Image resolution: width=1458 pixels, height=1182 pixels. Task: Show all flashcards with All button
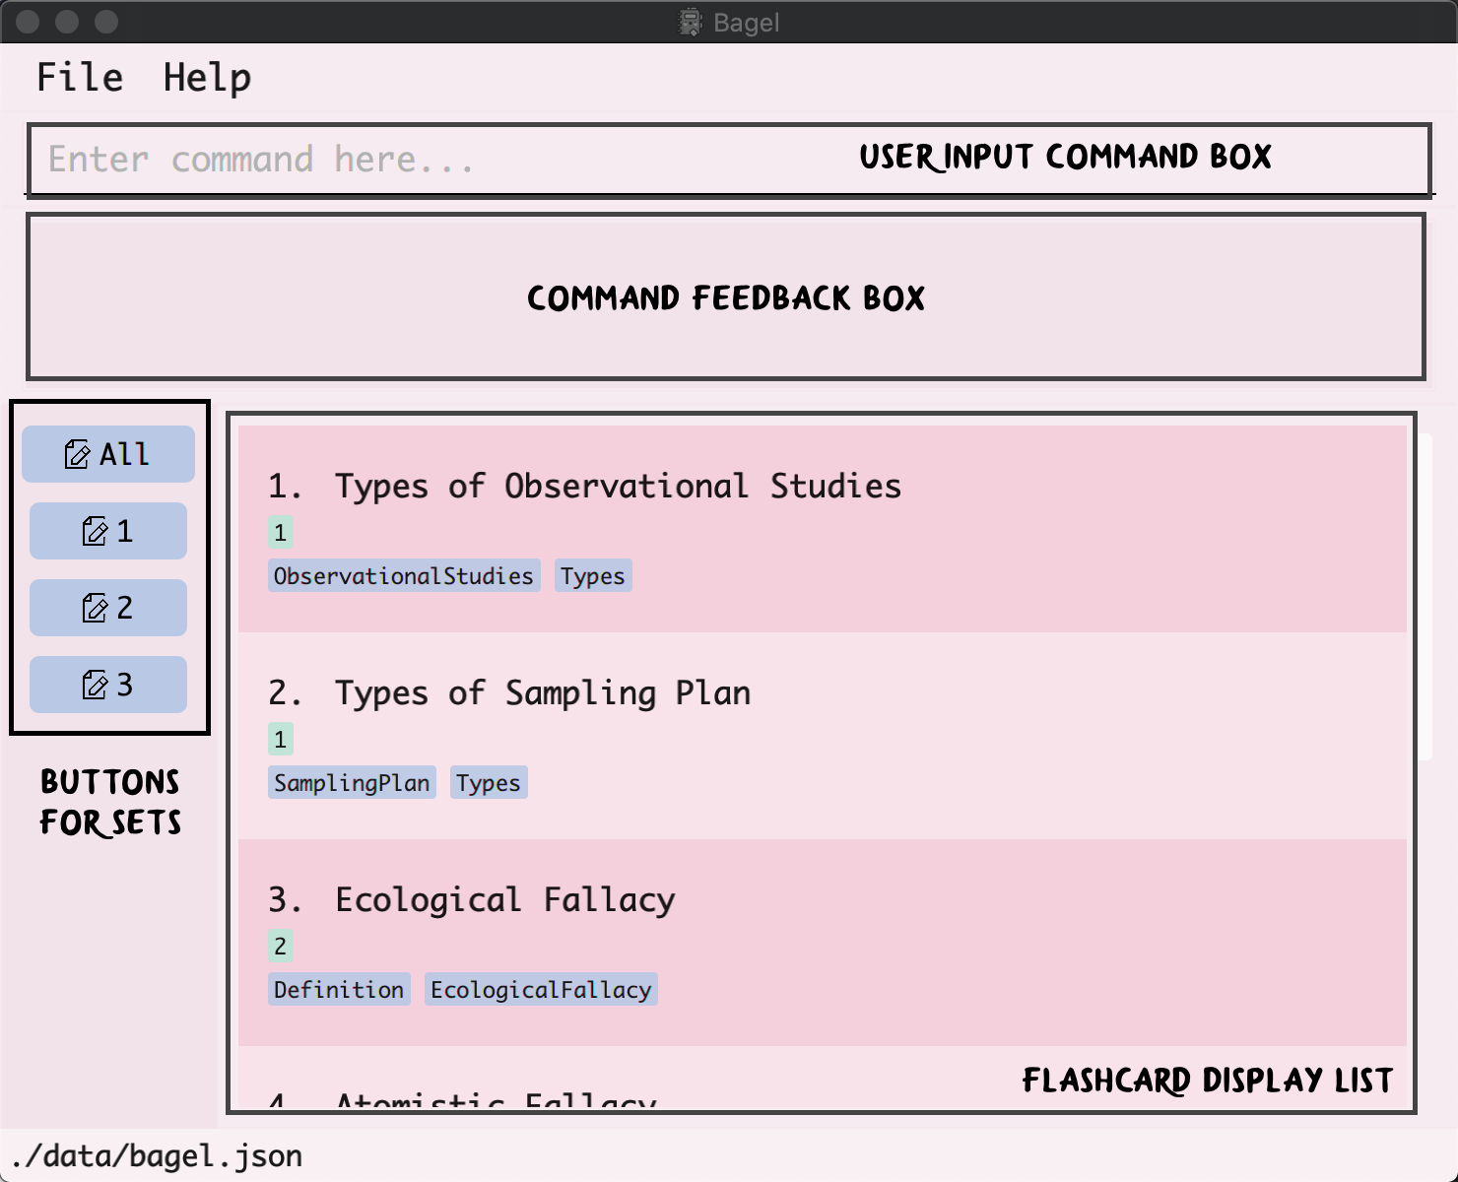[108, 454]
